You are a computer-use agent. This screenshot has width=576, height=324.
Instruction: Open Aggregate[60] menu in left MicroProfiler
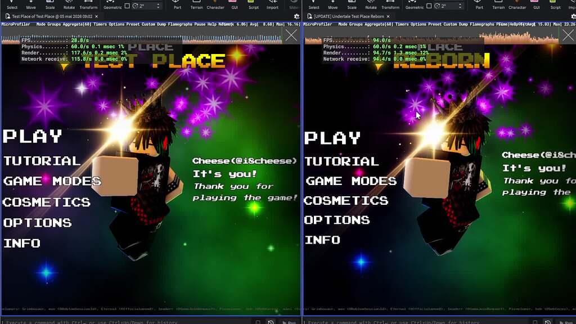click(76, 24)
